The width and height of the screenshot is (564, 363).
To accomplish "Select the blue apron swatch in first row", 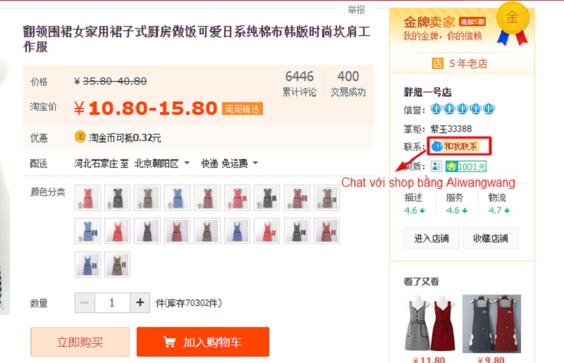I will (x=177, y=197).
